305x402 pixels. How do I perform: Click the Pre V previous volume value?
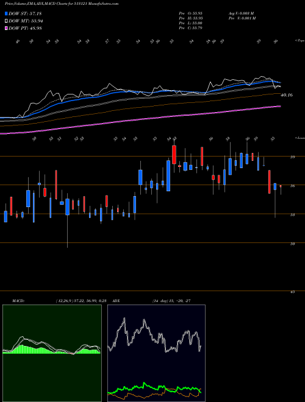click(x=242, y=18)
